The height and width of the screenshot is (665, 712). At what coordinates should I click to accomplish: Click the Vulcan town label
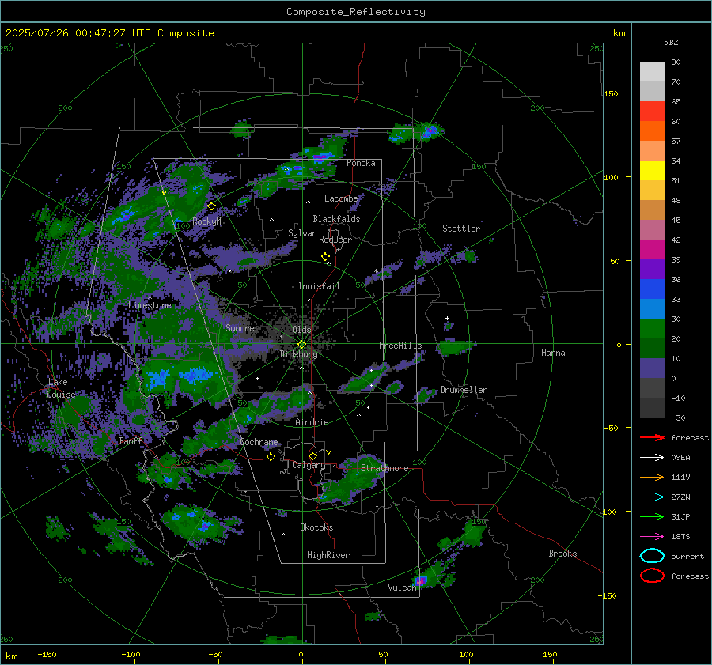(x=402, y=588)
